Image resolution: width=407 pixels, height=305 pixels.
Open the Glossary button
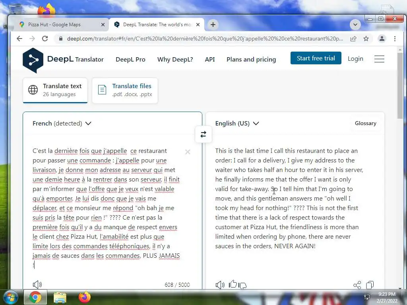click(366, 123)
